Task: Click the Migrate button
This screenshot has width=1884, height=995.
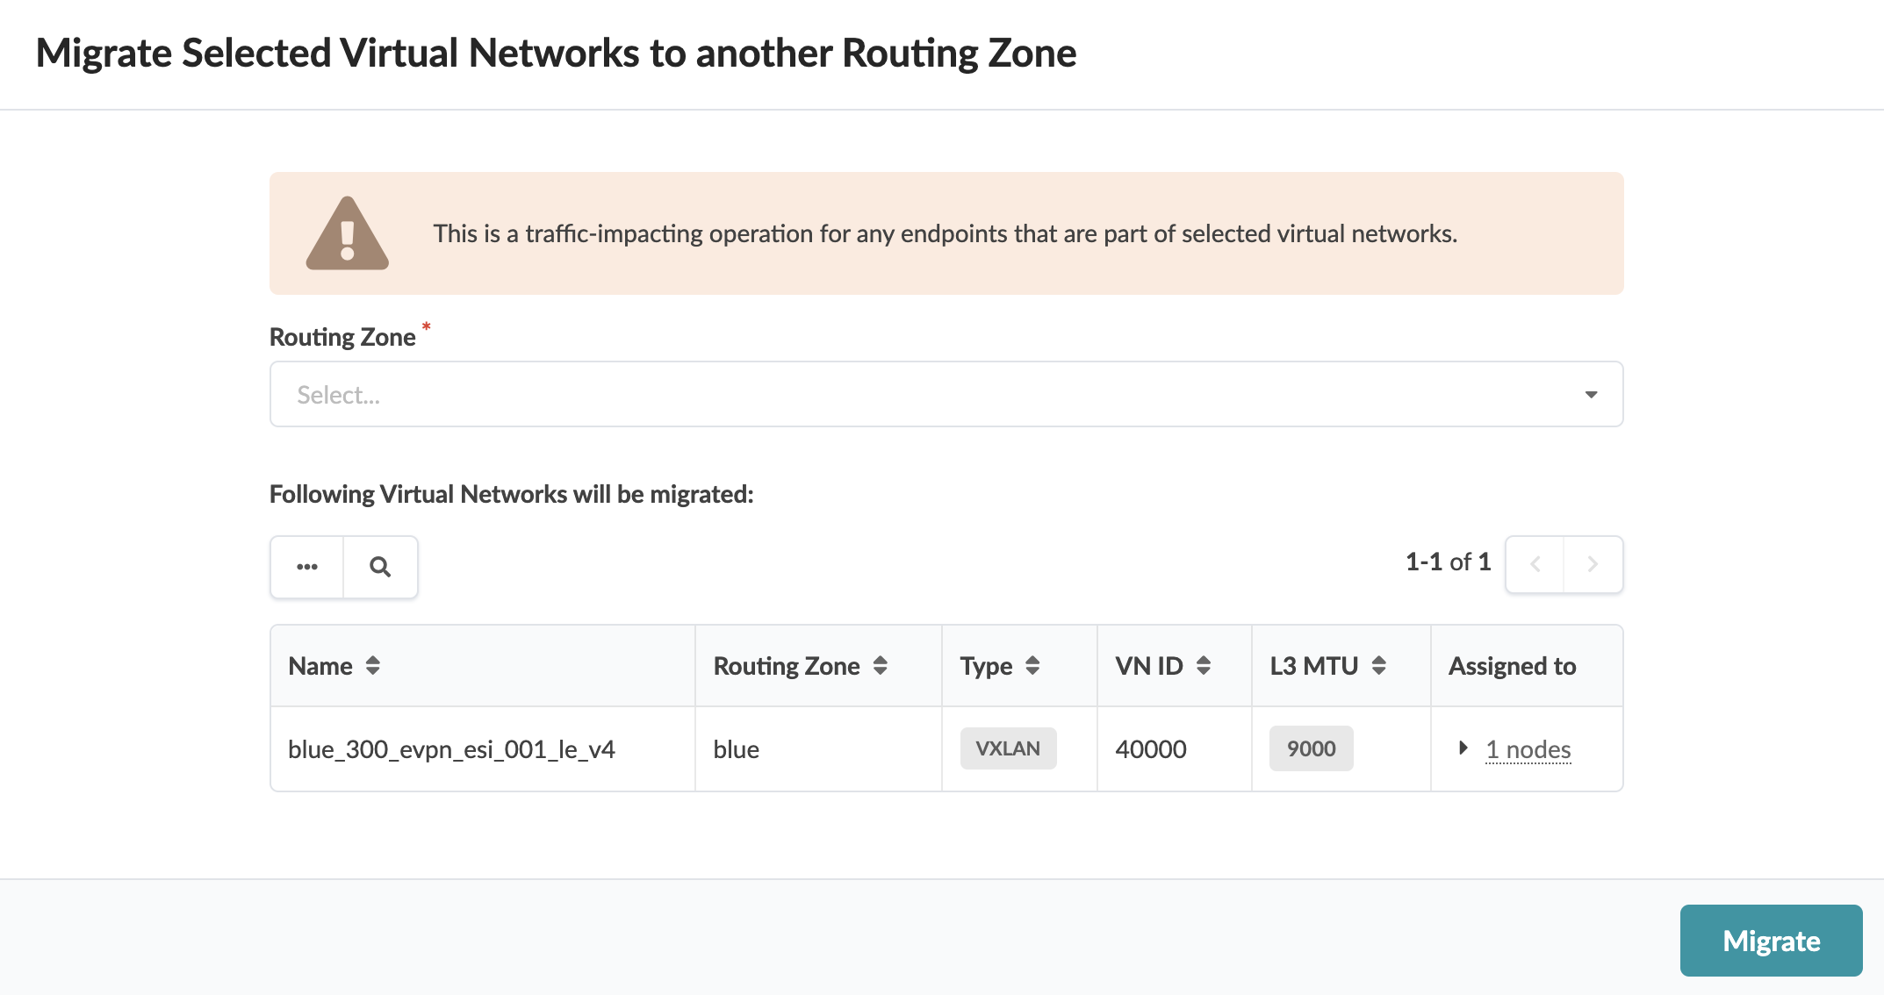Action: coord(1771,941)
